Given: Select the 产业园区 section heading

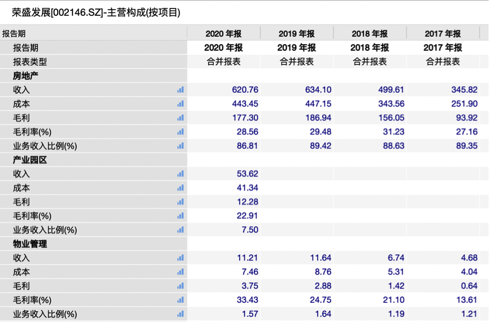Looking at the screenshot, I should point(30,160).
